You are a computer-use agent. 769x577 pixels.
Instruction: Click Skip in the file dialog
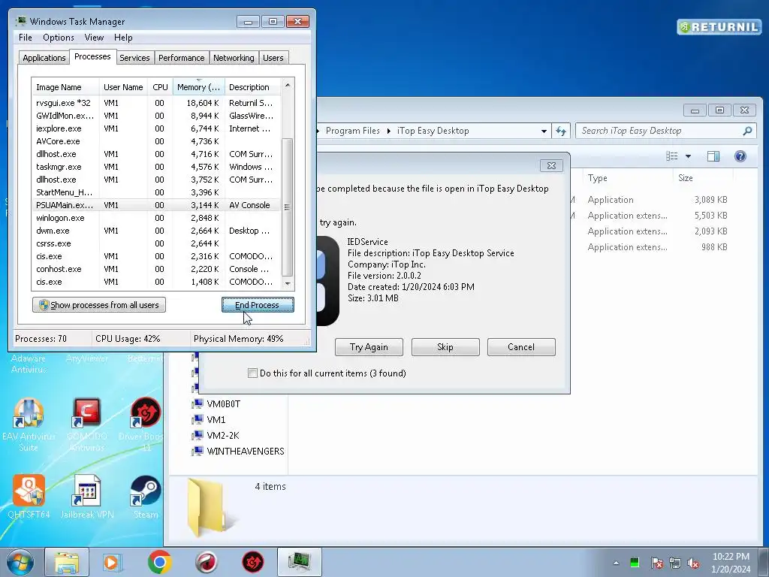[445, 347]
